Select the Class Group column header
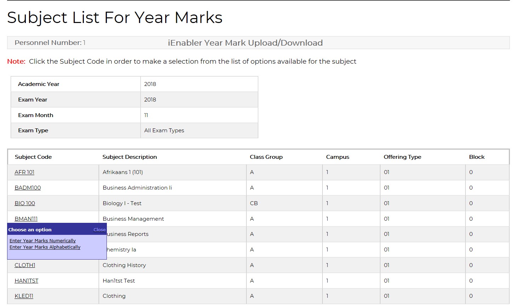The image size is (517, 307). point(266,157)
